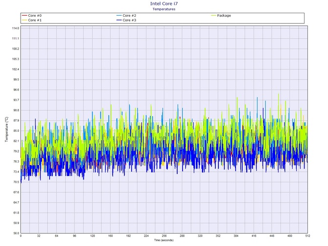Screen dimensions: 328x246
Task: Click the 70.5 y-axis value
Action: 16,182
